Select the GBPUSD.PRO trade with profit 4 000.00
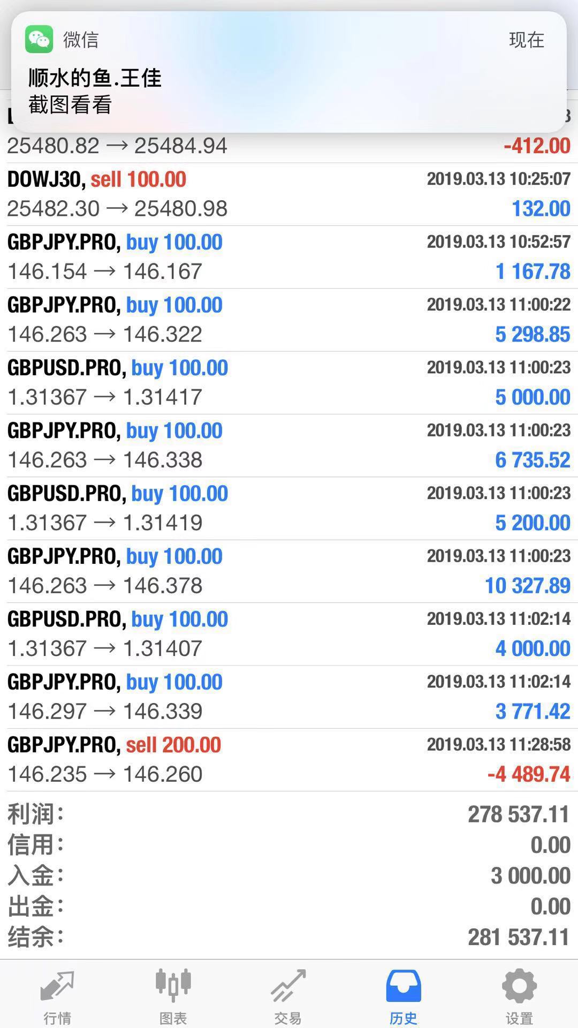 [x=289, y=634]
